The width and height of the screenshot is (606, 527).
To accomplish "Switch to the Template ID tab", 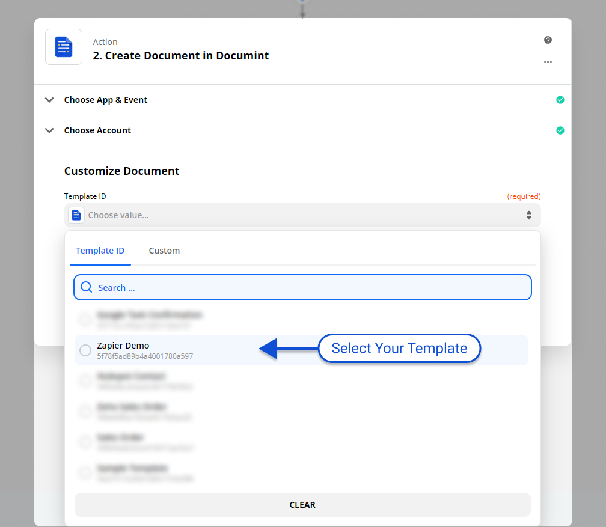I will point(100,251).
